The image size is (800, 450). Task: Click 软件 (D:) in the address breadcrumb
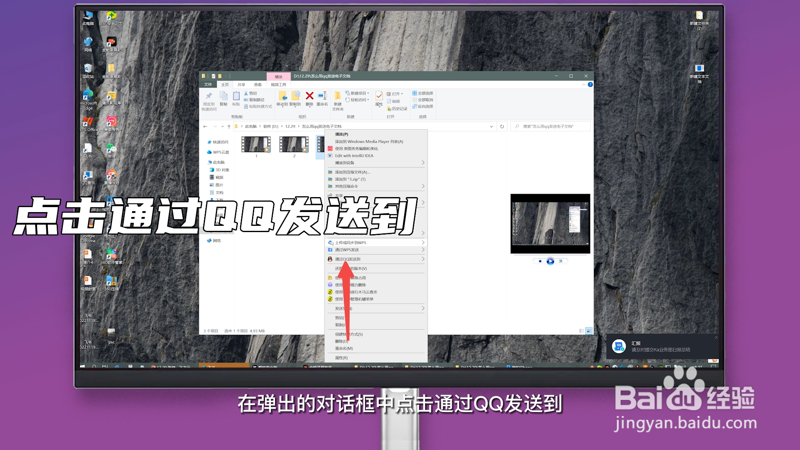click(270, 126)
